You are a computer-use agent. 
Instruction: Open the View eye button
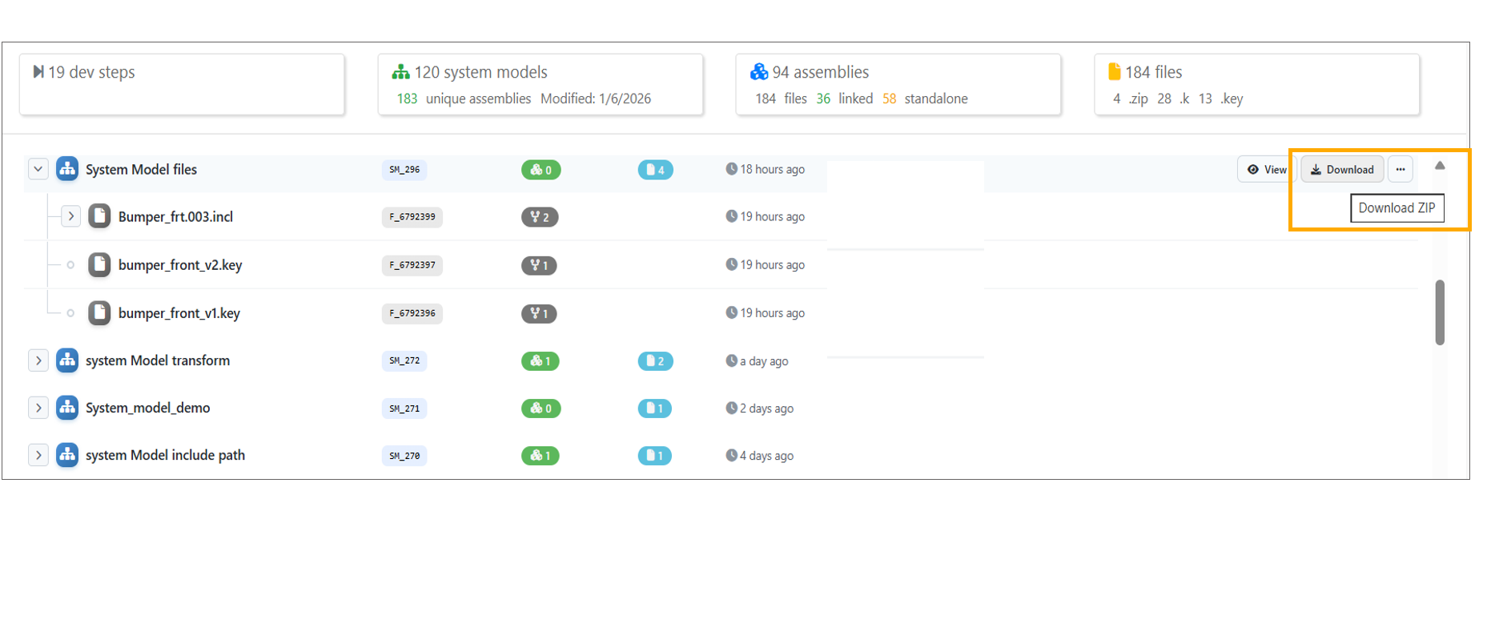click(1266, 170)
